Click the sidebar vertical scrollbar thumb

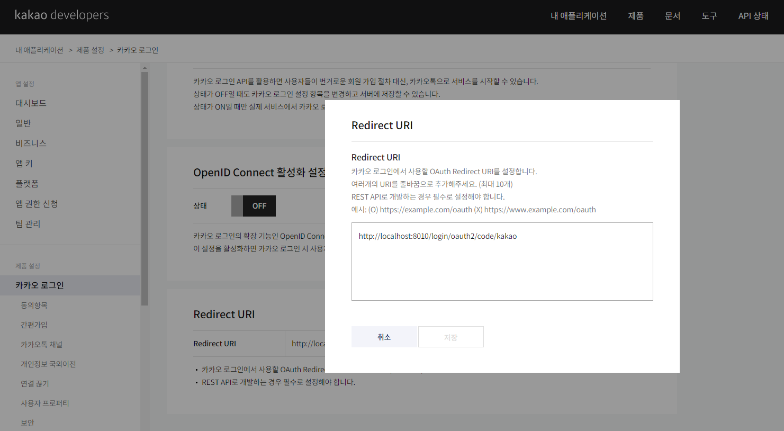click(145, 188)
